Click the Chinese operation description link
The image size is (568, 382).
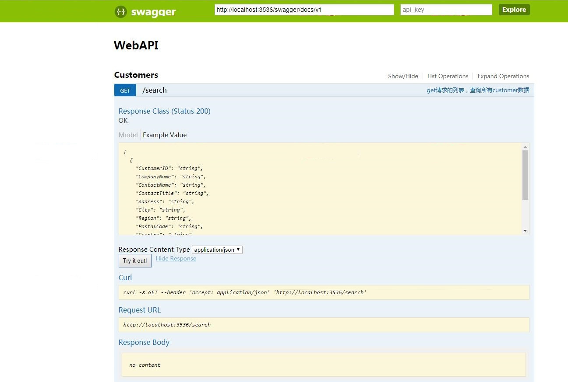click(x=478, y=90)
